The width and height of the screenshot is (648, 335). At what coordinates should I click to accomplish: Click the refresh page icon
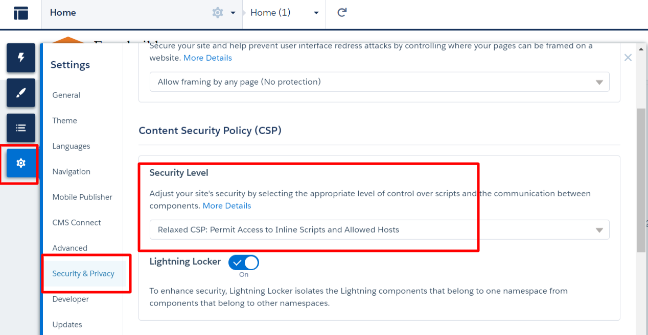coord(342,13)
